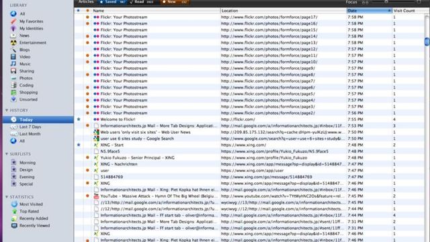Image resolution: width=430 pixels, height=242 pixels.
Task: Sort by the Name column header
Action: [156, 11]
